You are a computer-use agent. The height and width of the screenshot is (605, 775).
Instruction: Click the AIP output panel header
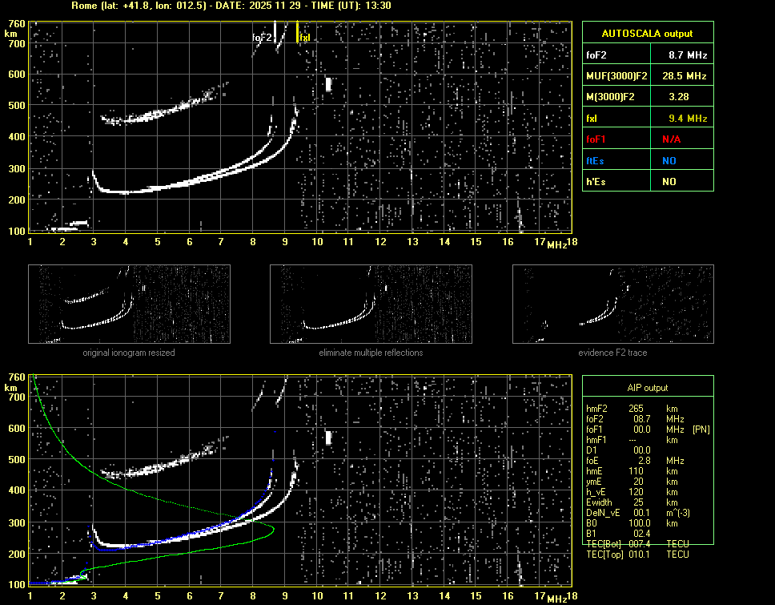(647, 388)
